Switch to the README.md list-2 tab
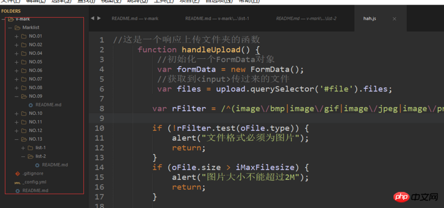The image size is (444, 208). pos(306,18)
